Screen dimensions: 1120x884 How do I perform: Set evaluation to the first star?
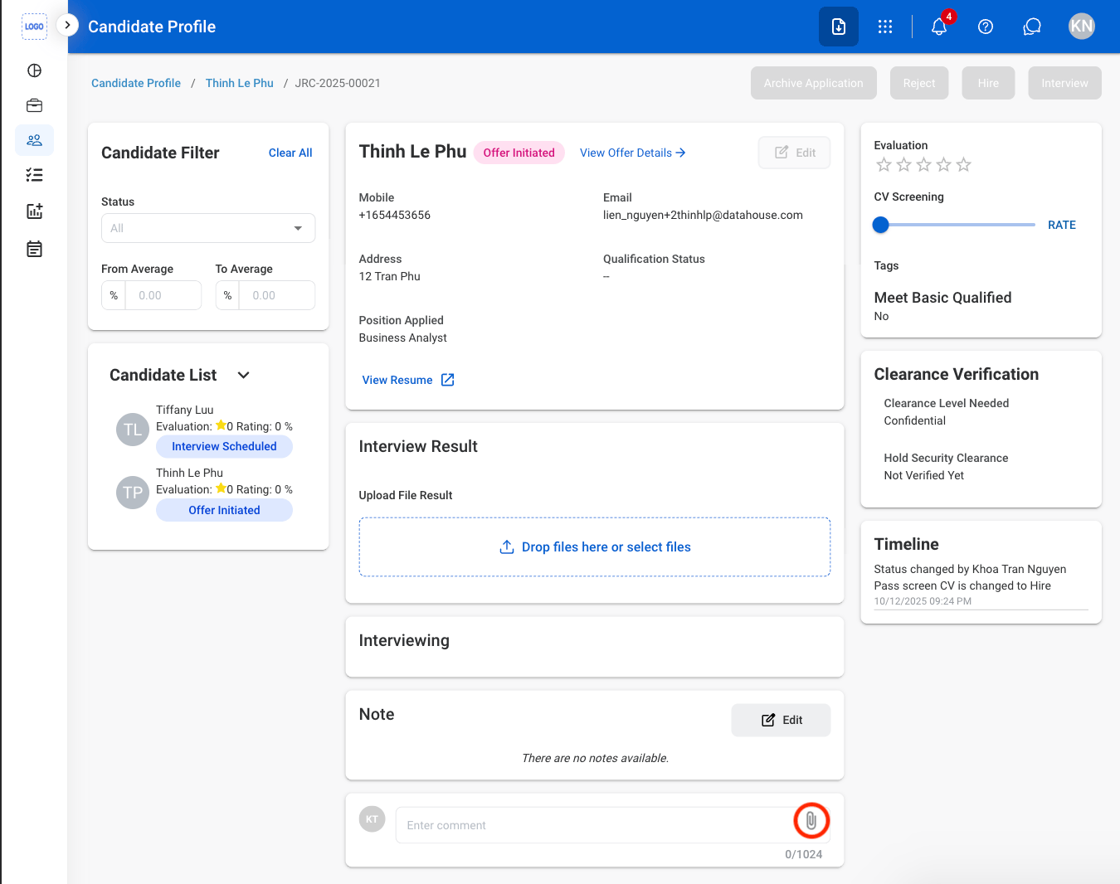click(884, 165)
